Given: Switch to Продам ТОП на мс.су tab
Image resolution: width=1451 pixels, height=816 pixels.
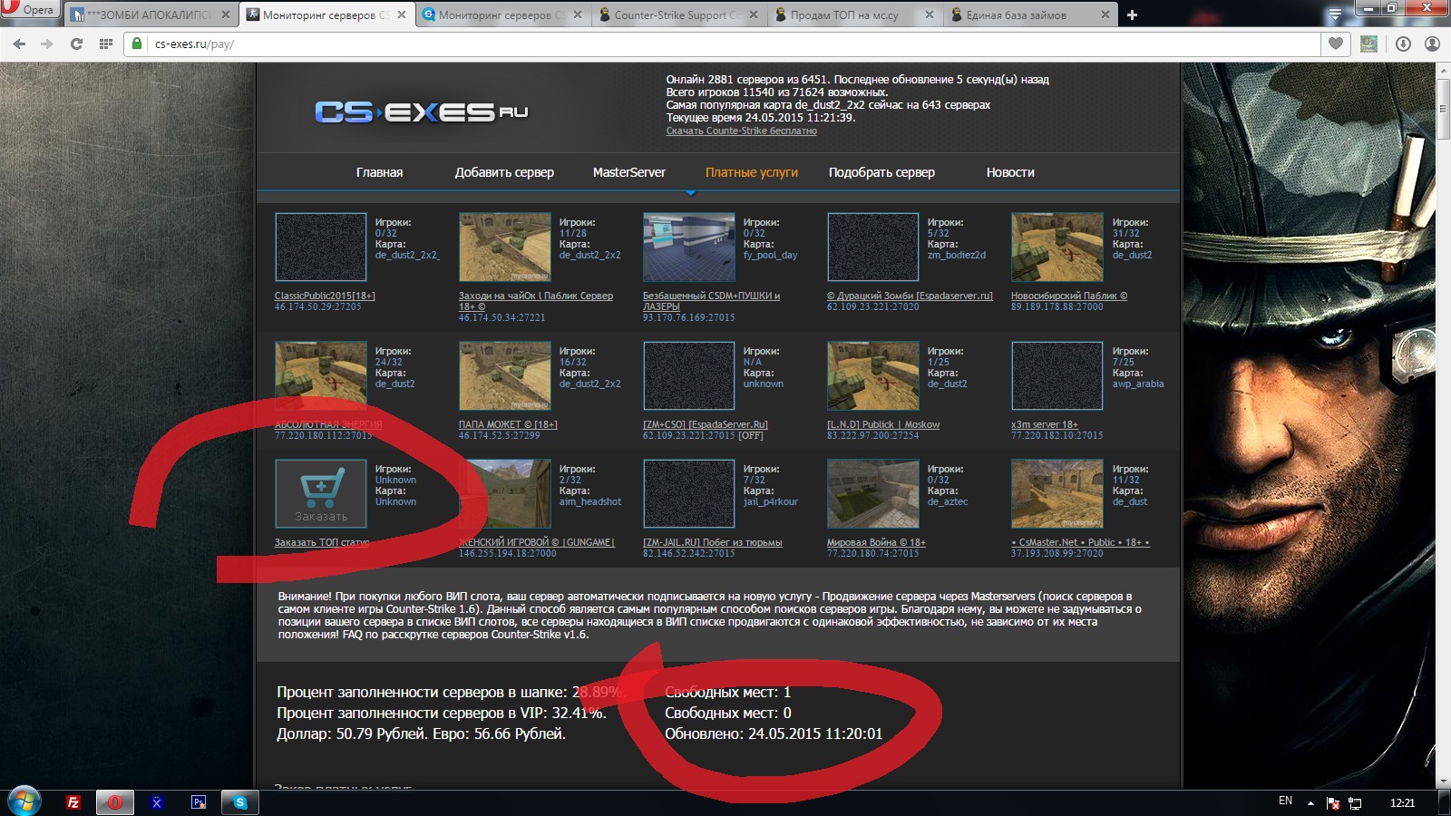Looking at the screenshot, I should pos(855,15).
